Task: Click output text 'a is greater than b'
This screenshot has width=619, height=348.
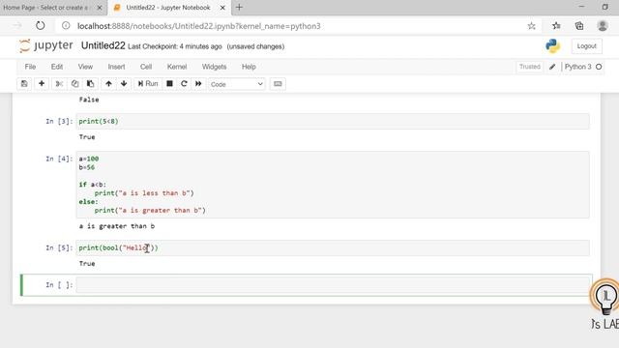Action: (117, 226)
